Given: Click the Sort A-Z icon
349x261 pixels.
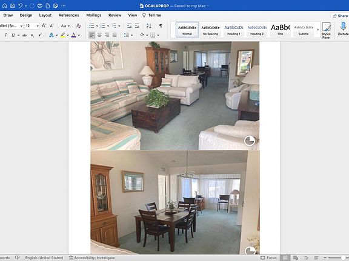Looking at the screenshot, I should [148, 26].
